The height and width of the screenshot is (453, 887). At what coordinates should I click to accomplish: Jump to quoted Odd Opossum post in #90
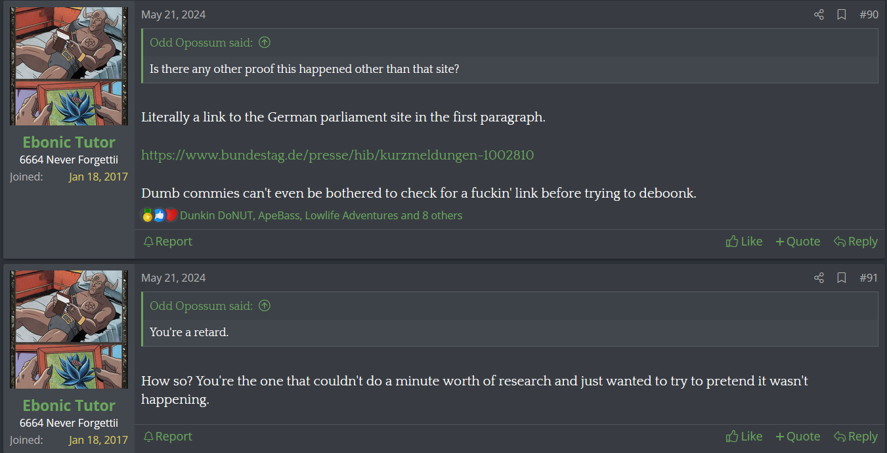coord(265,43)
